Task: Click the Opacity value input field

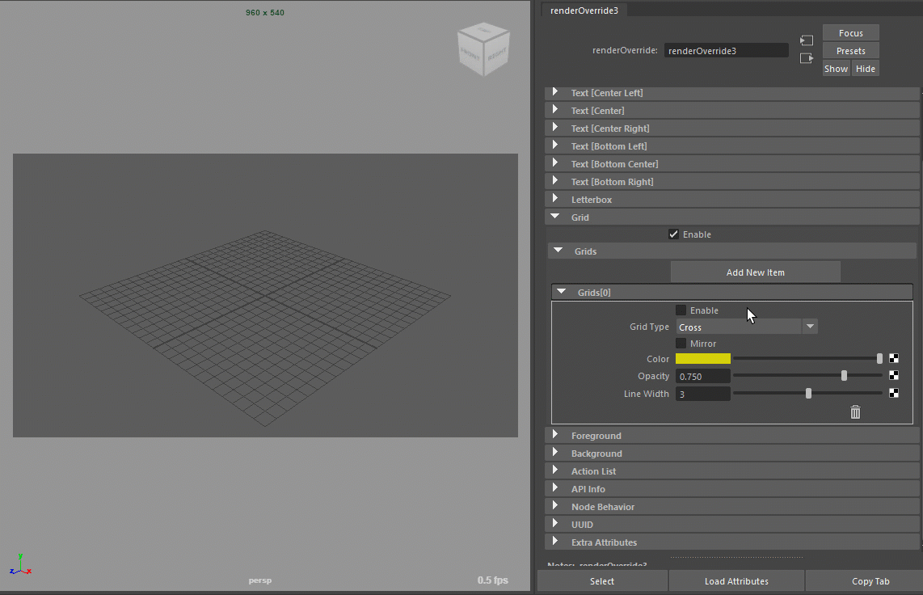Action: pyautogui.click(x=702, y=377)
